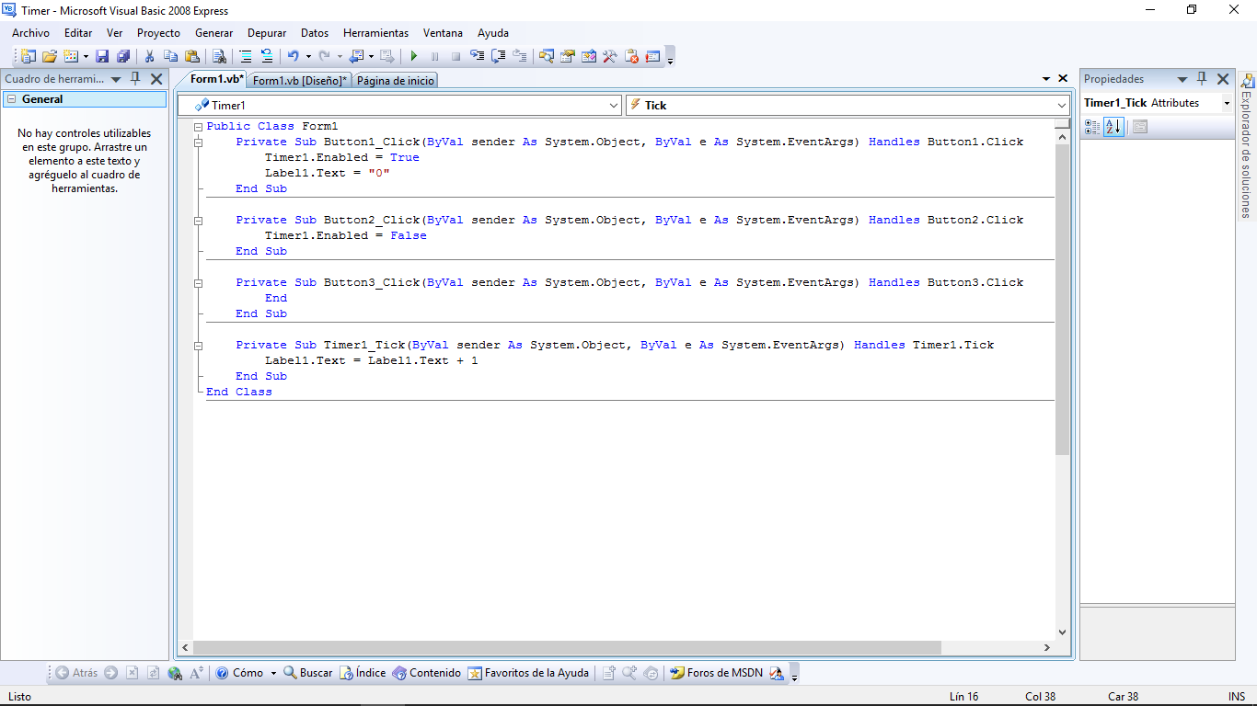This screenshot has height=706, width=1257.
Task: Switch to Página de inicio tab
Action: 396,80
